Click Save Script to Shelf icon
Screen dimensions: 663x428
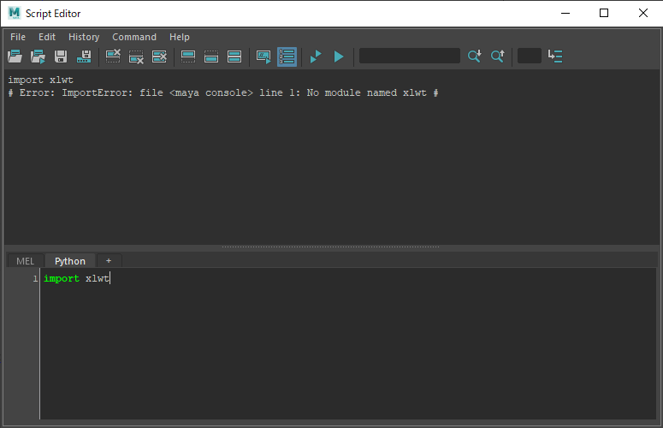(x=84, y=56)
